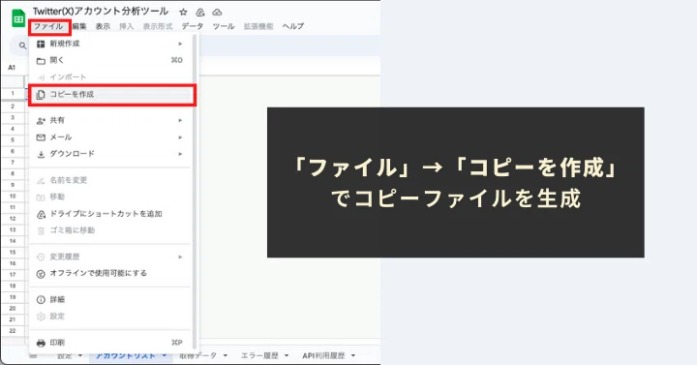This screenshot has height=365, width=697.
Task: Open the ツール menu
Action: coord(224,27)
